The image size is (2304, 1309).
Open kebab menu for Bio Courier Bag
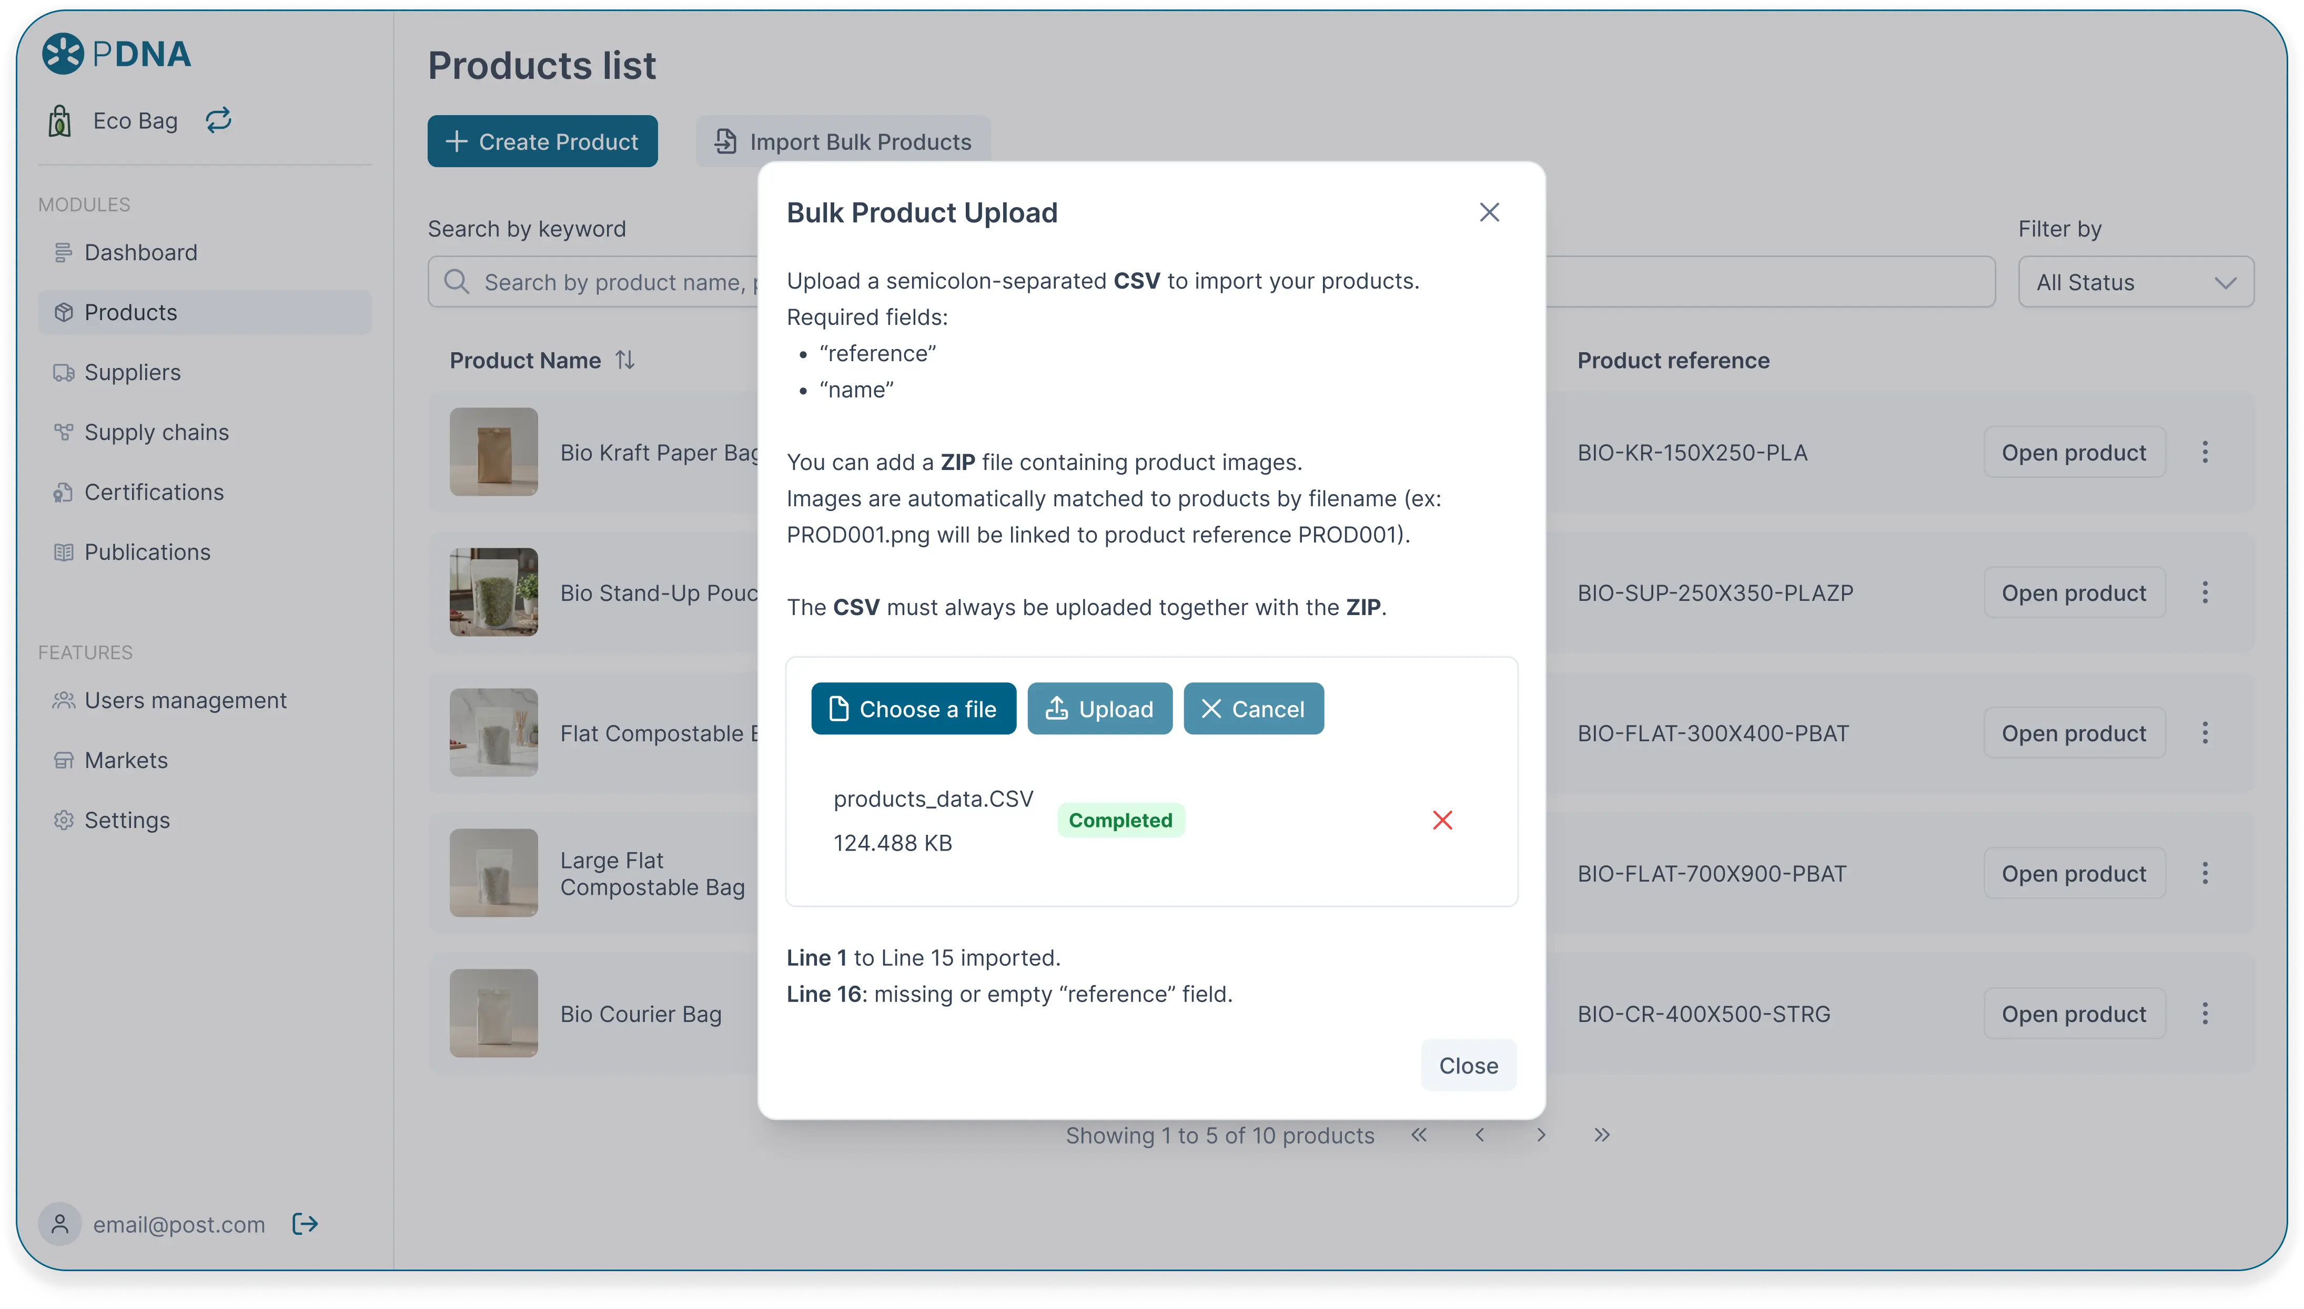pos(2204,1014)
